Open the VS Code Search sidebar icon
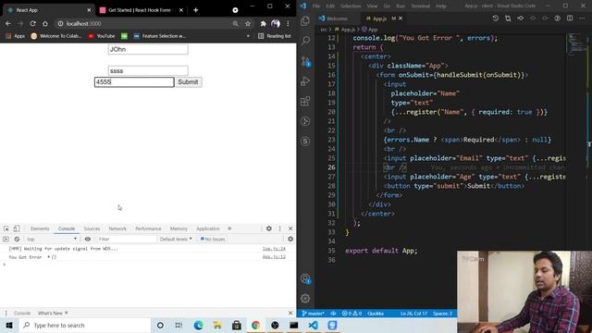The image size is (592, 333). 305,41
